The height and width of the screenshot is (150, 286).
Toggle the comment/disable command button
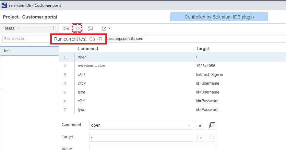pyautogui.click(x=200, y=125)
